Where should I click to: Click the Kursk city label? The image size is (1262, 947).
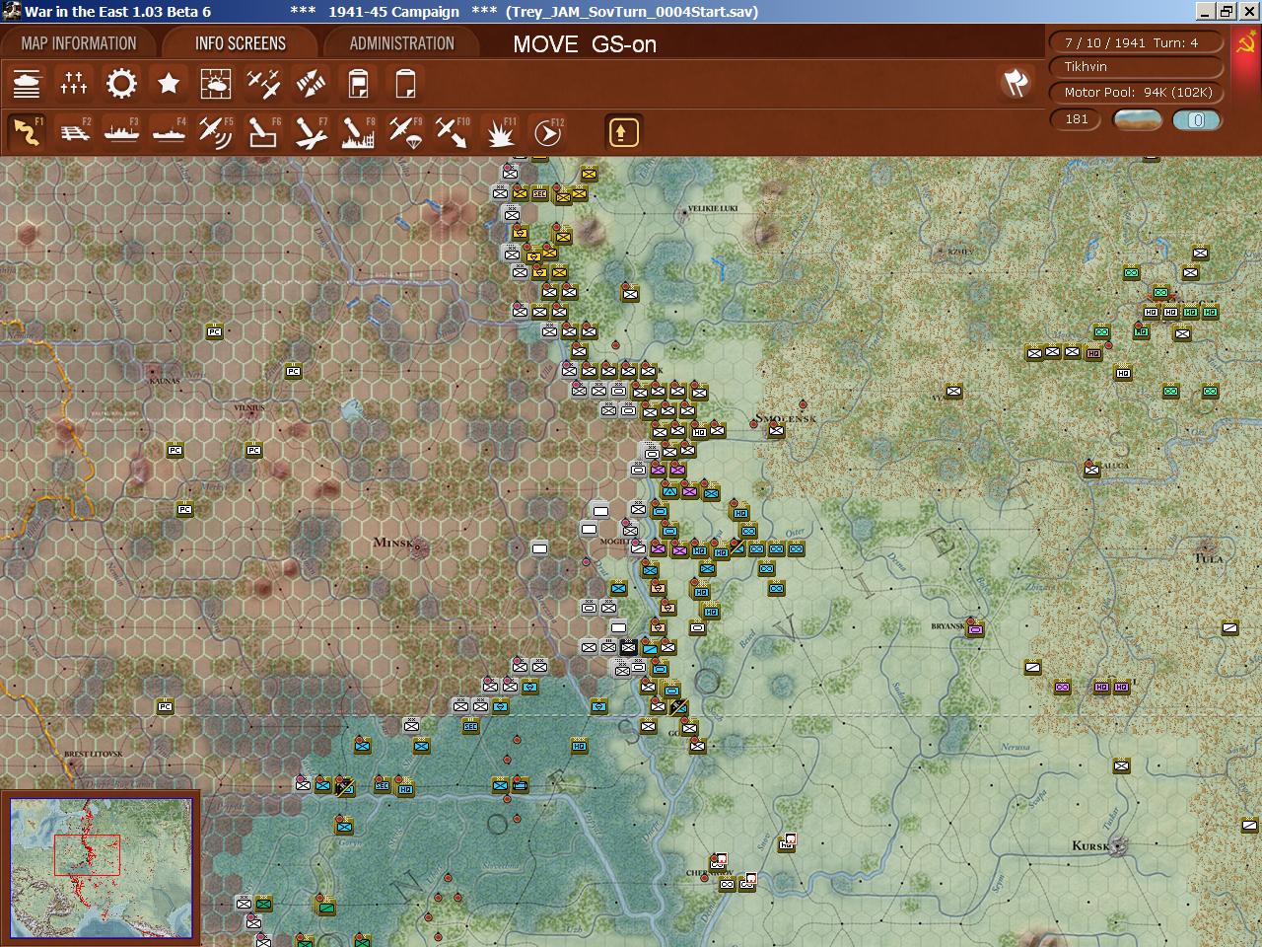pos(1090,845)
